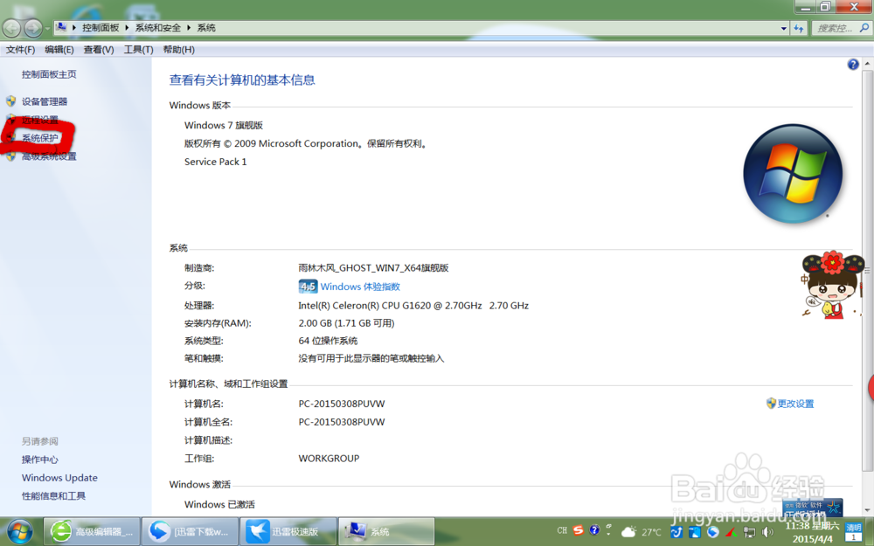Open Windows Update link
874x546 pixels.
point(59,478)
